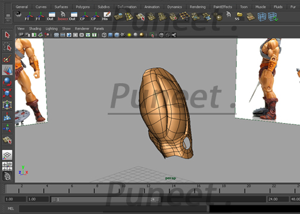
Task: Run the first FT shelf button
Action: click(29, 17)
